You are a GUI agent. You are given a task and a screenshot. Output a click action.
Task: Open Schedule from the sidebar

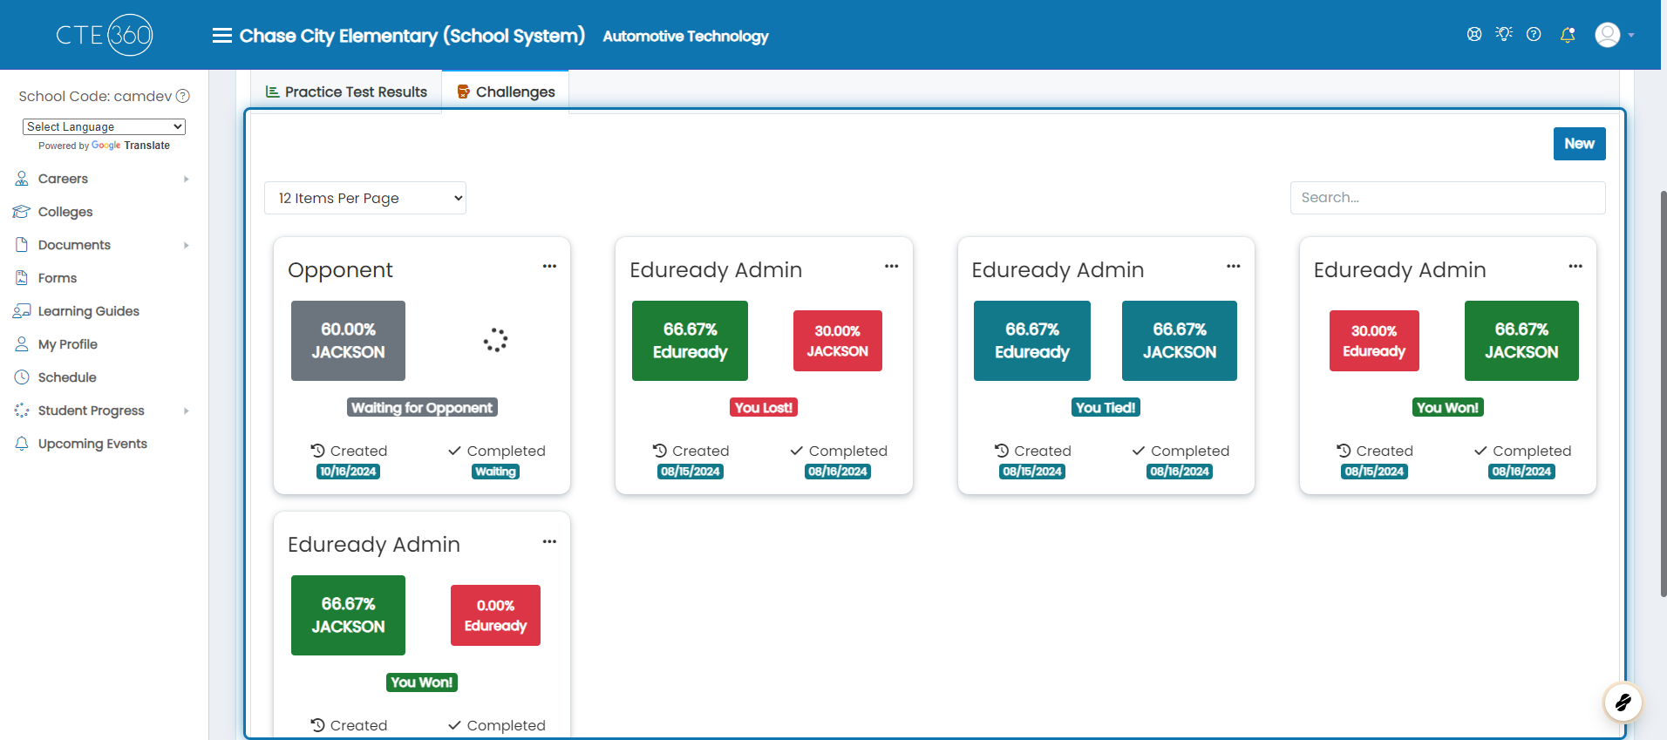[67, 377]
